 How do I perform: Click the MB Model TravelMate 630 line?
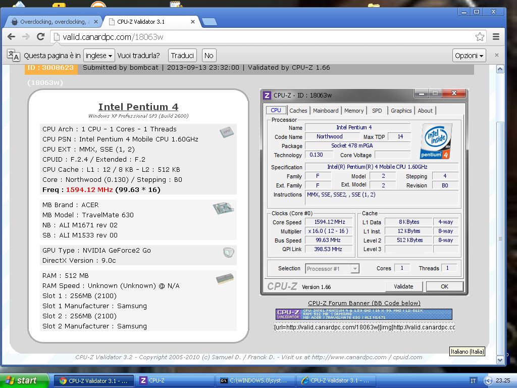(88, 215)
